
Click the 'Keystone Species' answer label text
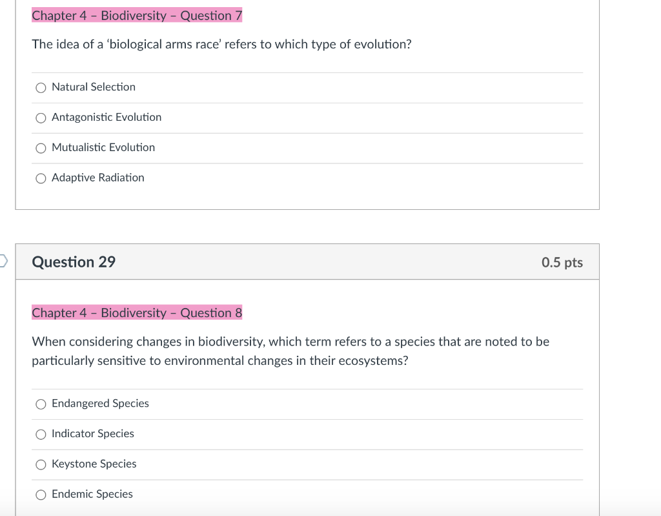coord(94,464)
